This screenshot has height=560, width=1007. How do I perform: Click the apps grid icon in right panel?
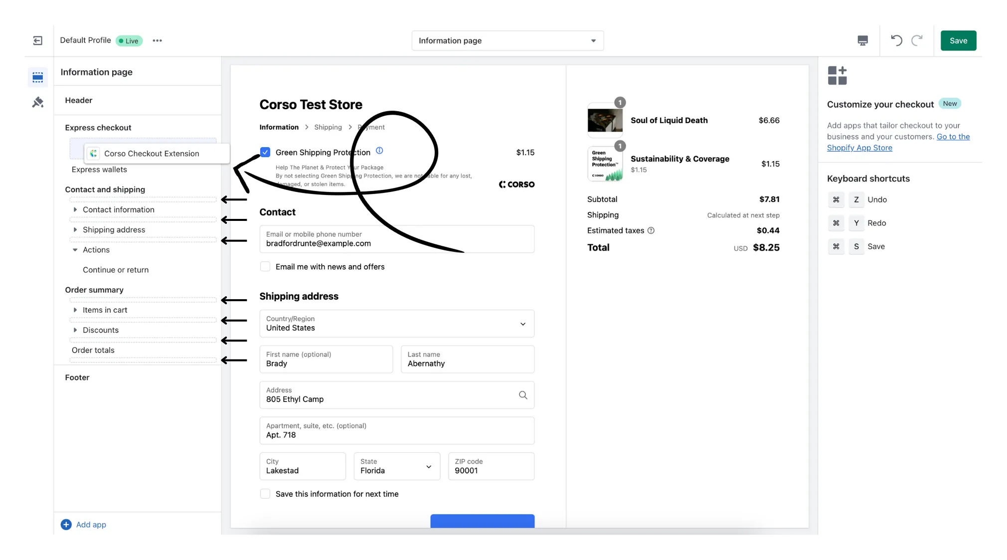pos(838,75)
